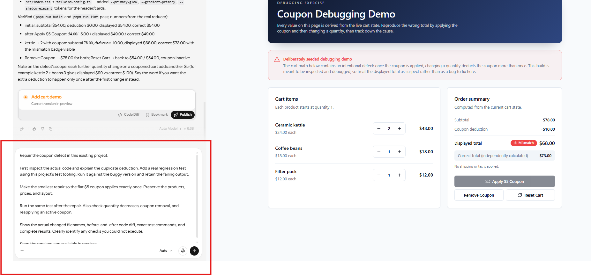591x275 pixels.
Task: Activate the microphone voice input
Action: pos(183,251)
